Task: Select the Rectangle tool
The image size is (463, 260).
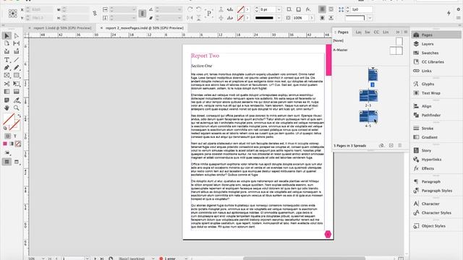Action: 17,76
